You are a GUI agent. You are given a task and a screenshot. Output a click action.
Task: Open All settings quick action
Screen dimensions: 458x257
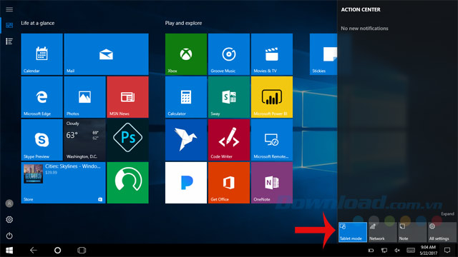[x=442, y=232]
